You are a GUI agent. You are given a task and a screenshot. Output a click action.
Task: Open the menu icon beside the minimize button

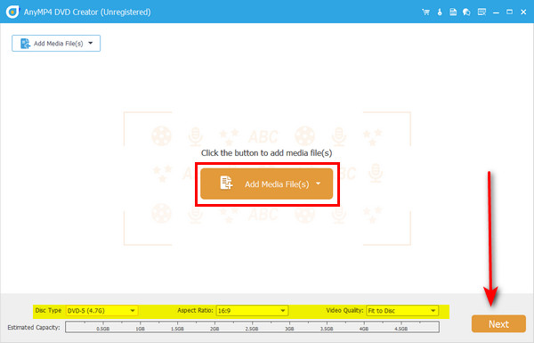(481, 12)
